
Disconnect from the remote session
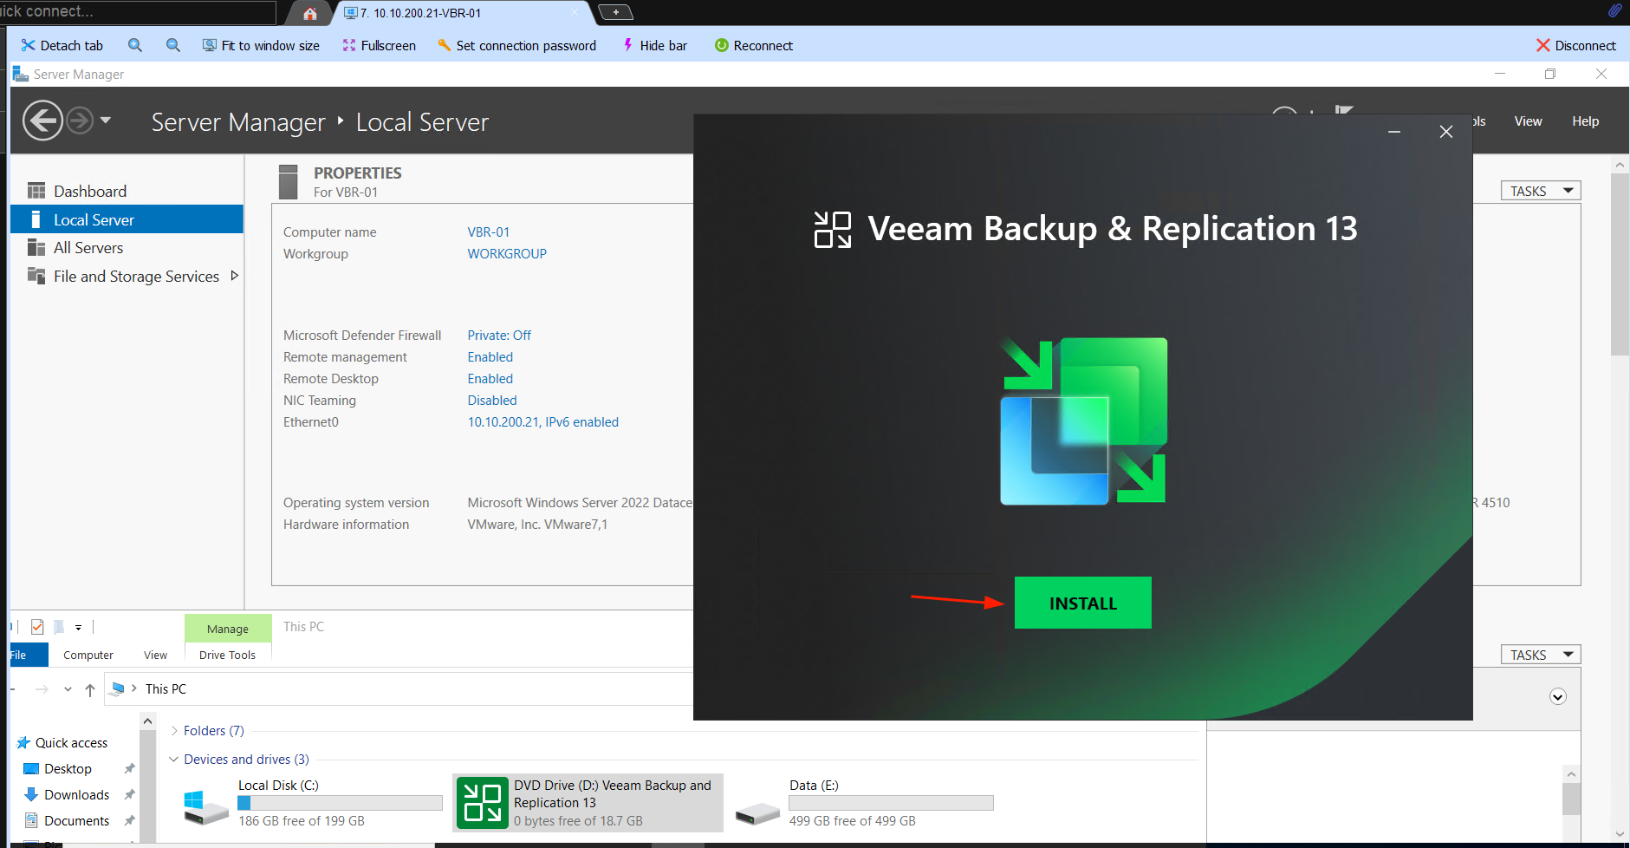click(x=1576, y=45)
